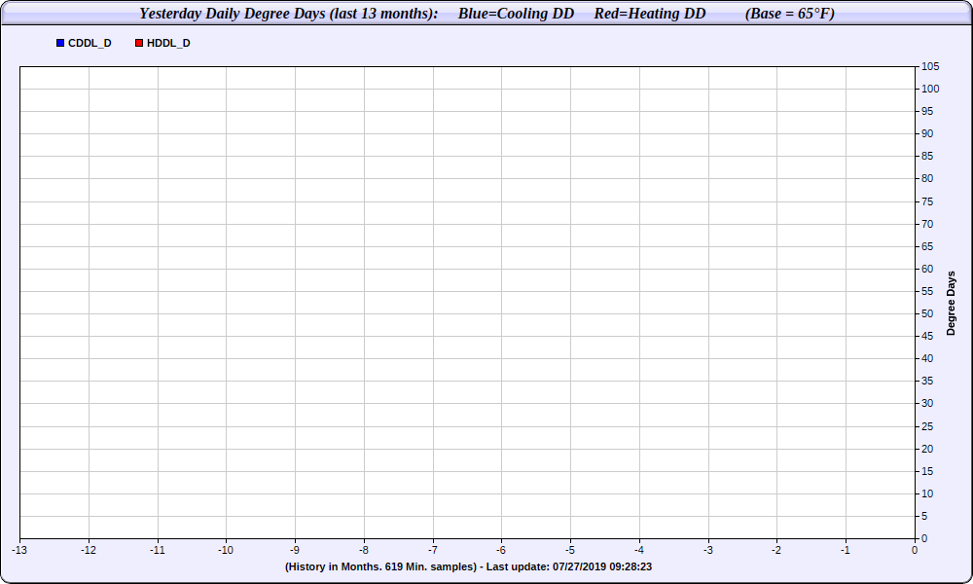
Task: Click the -6 x-axis label
Action: 501,550
